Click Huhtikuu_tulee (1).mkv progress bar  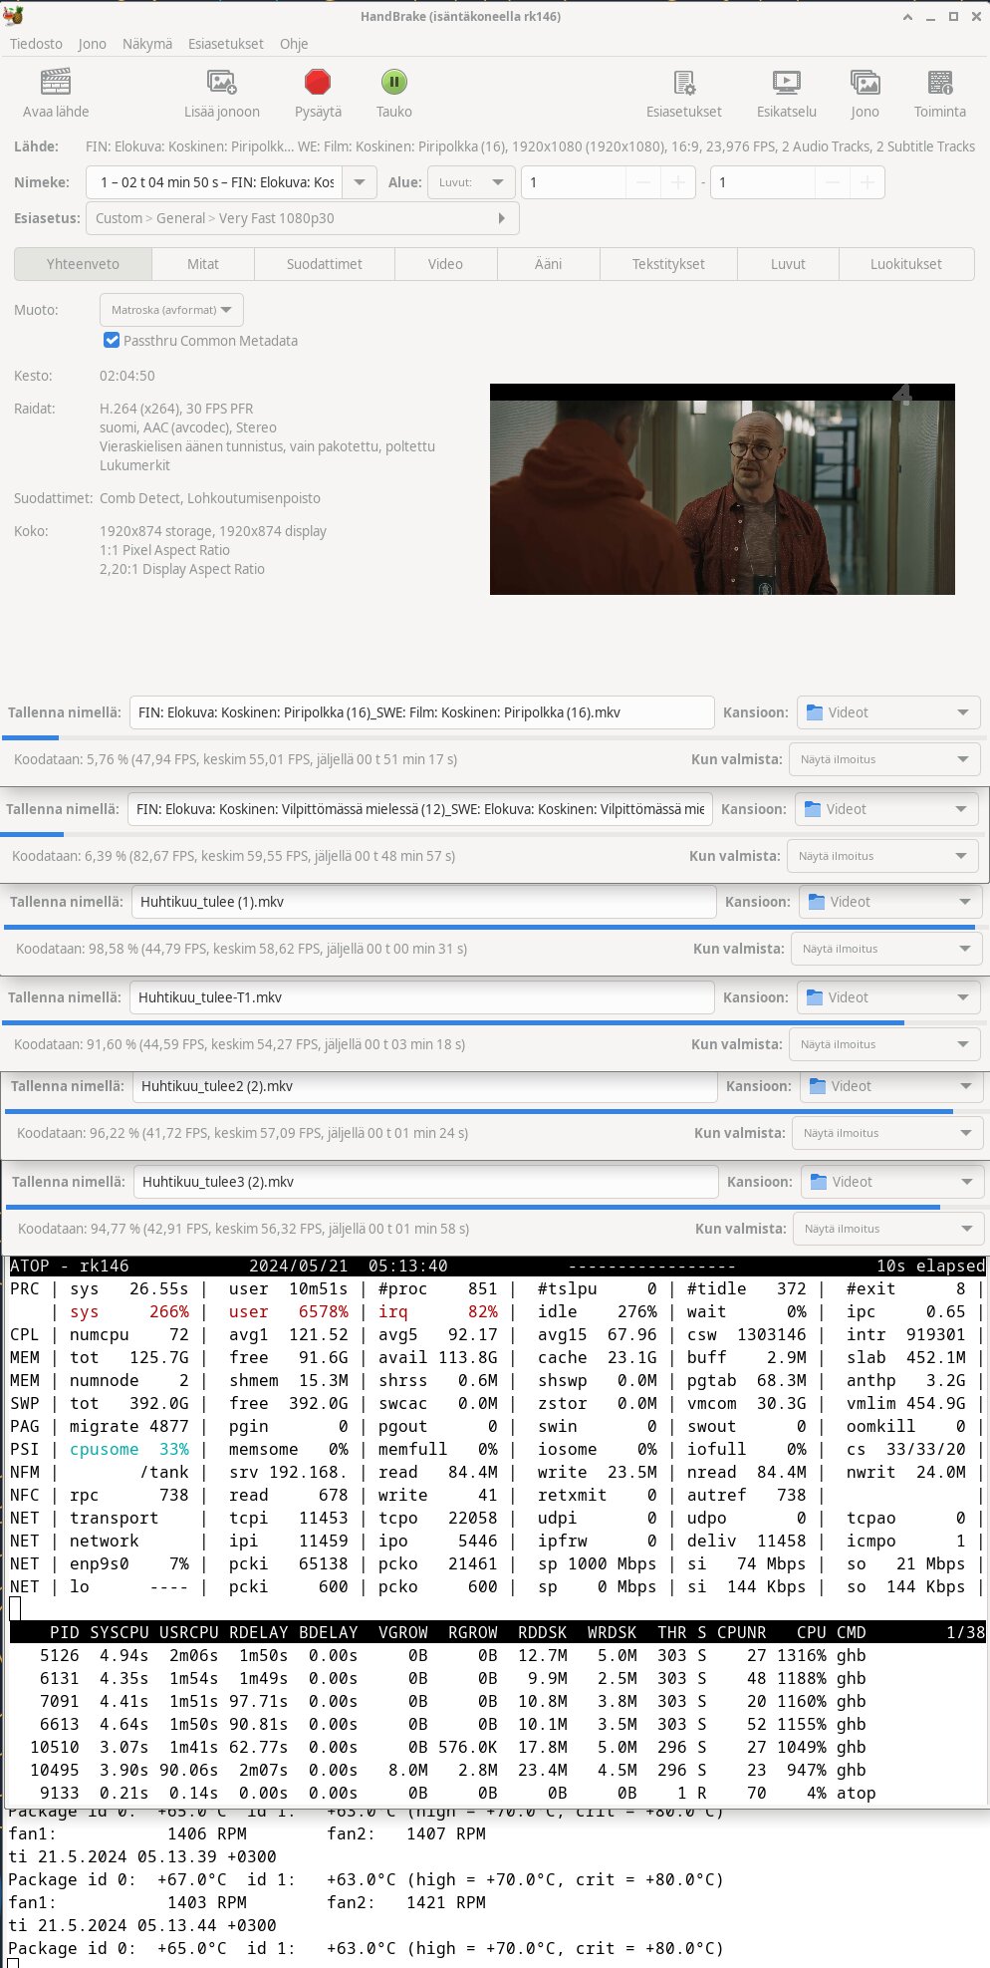pos(495,927)
